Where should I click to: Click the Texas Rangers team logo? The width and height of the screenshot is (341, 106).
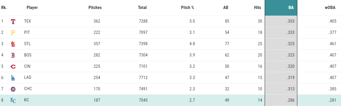click(x=13, y=21)
